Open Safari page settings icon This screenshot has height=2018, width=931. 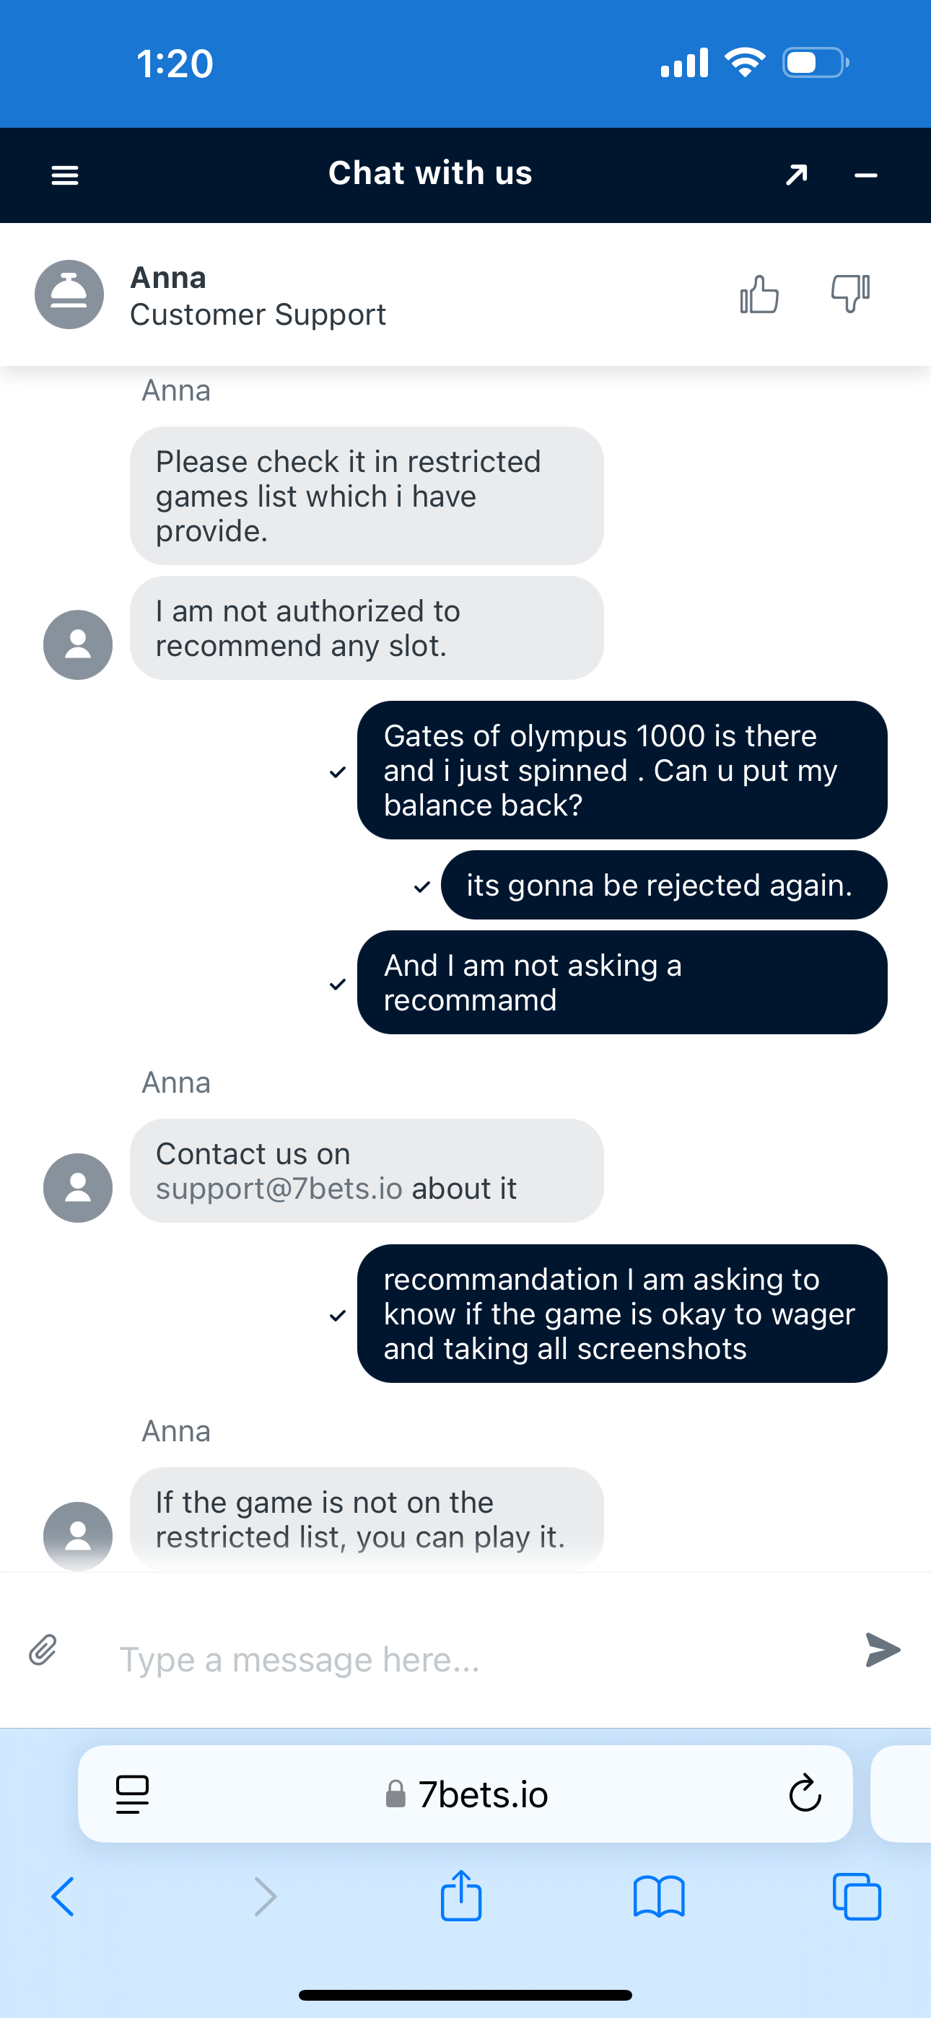133,1793
